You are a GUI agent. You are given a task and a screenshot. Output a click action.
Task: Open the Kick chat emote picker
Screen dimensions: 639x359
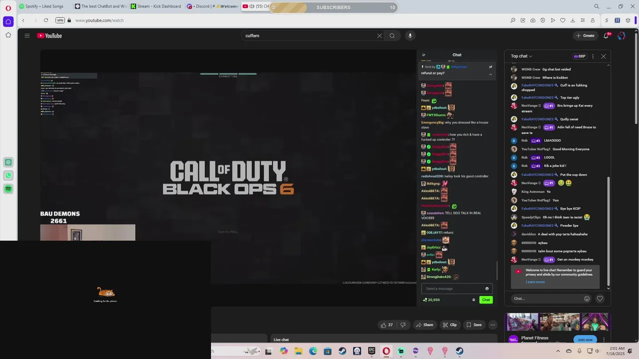pyautogui.click(x=487, y=289)
